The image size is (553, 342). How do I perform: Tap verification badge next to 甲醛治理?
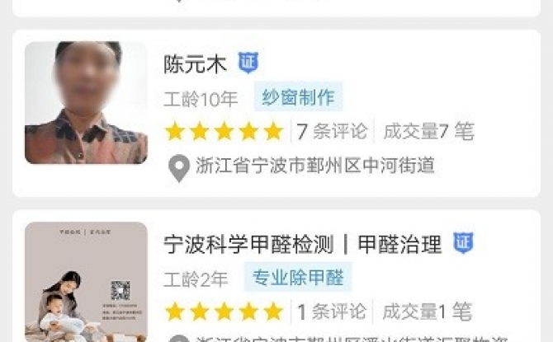[x=463, y=242]
